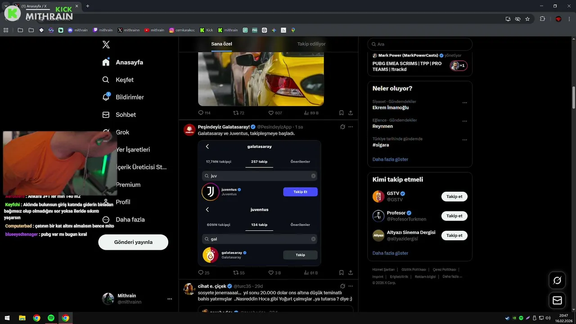Follow Profesor with Takip et
Screen dimensions: 576x324
pos(454,216)
